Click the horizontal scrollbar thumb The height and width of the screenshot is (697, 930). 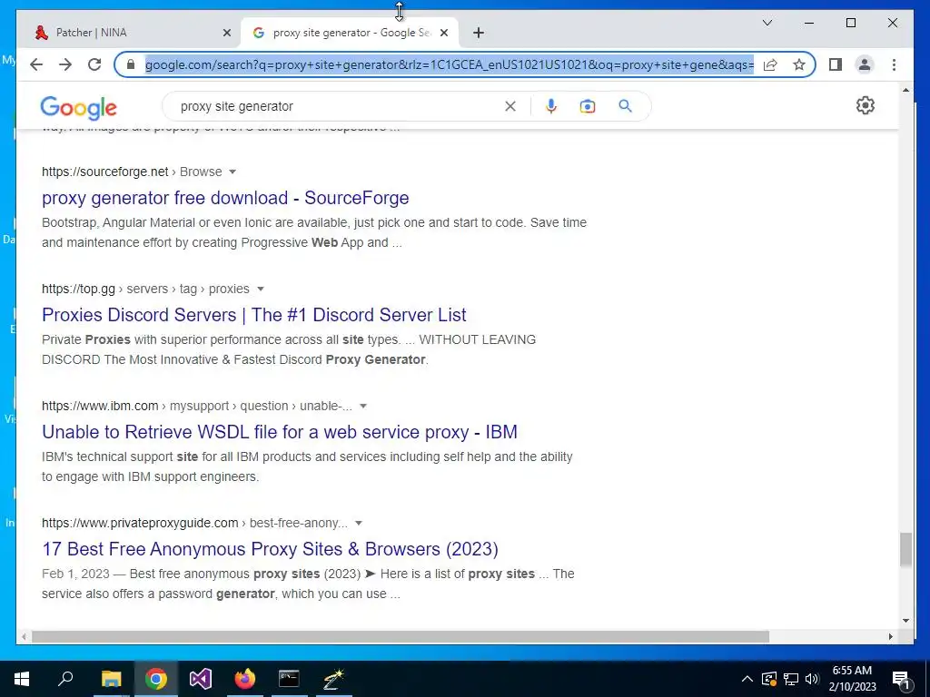pyautogui.click(x=400, y=636)
